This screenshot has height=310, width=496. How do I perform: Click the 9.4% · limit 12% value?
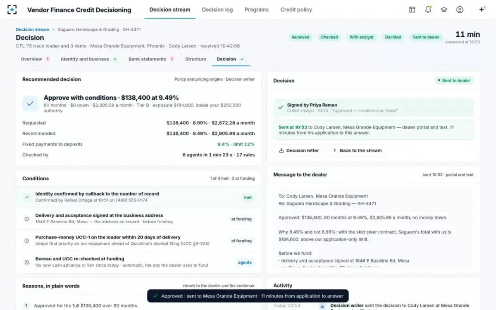236,144
